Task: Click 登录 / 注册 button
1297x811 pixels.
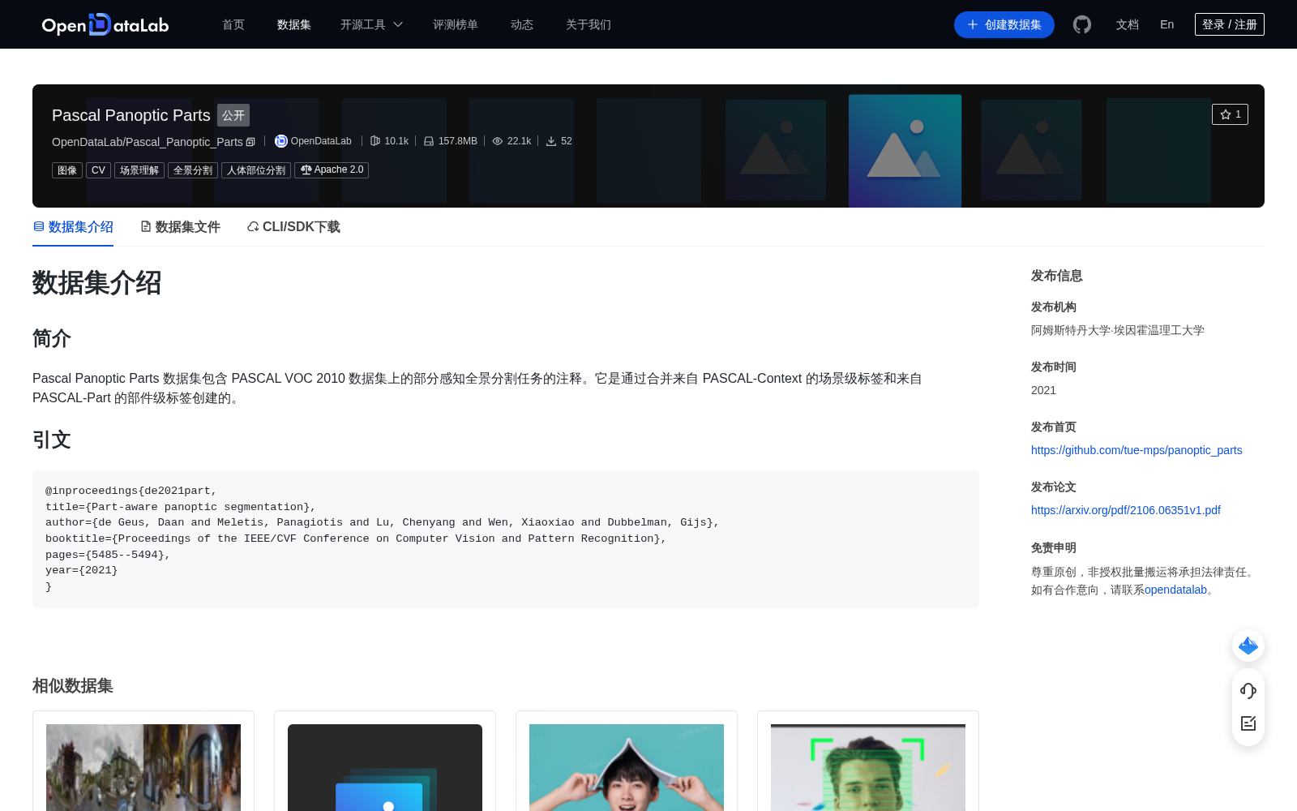Action: tap(1230, 24)
